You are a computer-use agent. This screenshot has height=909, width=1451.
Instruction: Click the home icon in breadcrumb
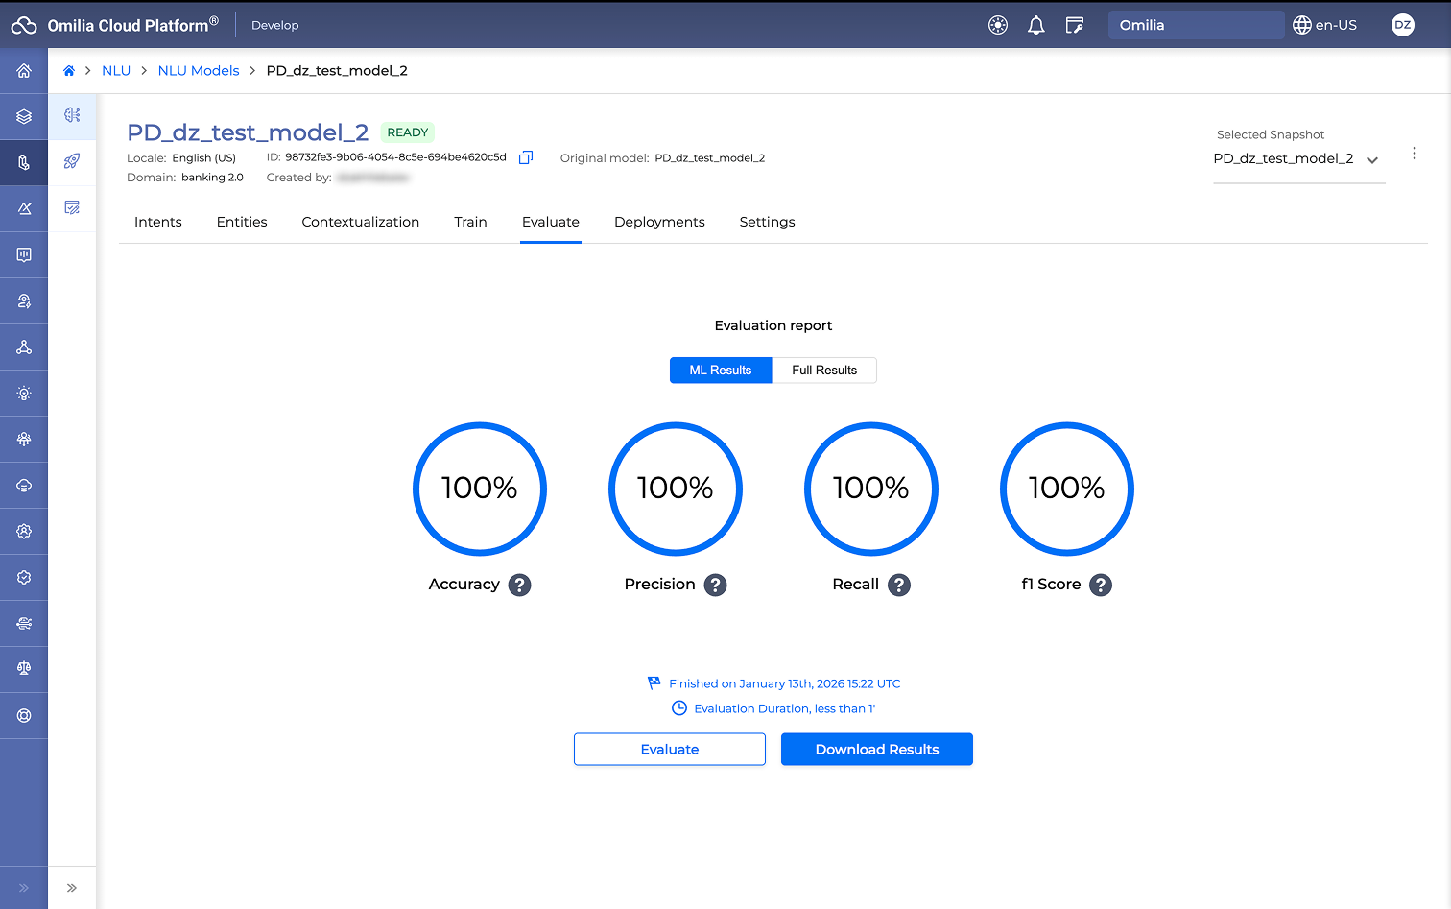click(x=69, y=71)
